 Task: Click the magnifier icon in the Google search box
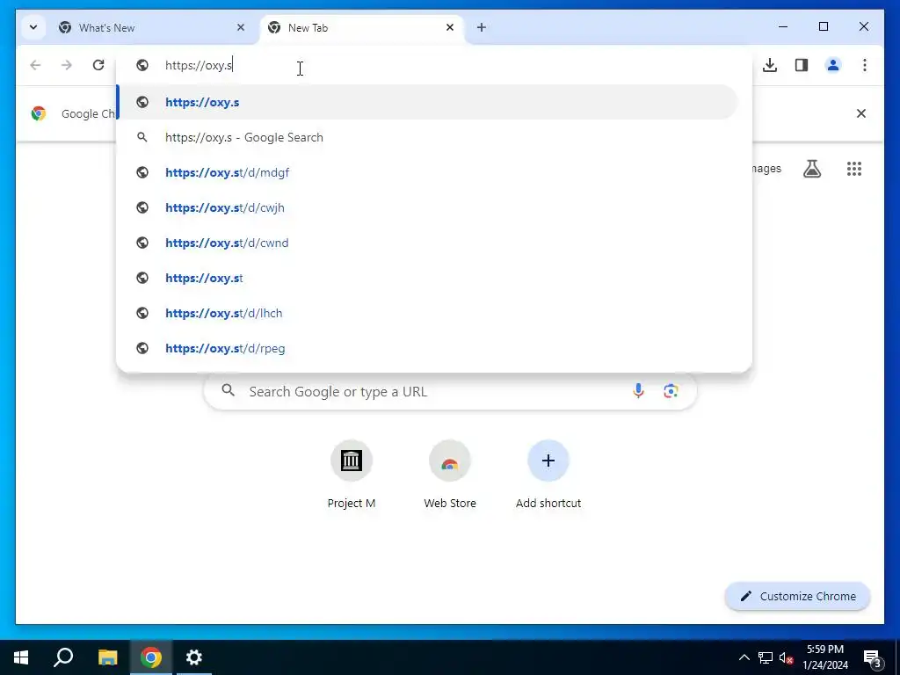point(228,390)
